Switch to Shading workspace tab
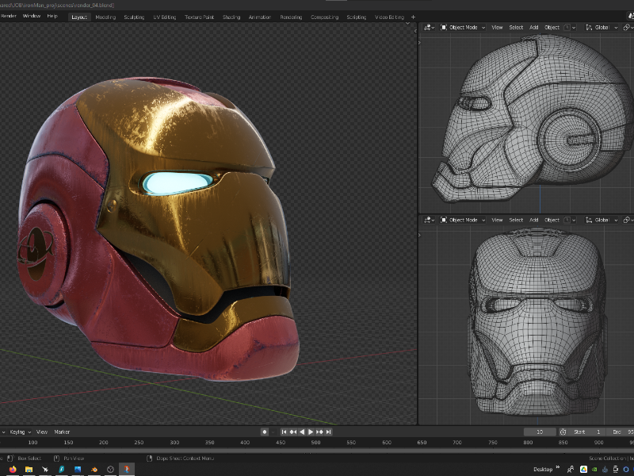634x476 pixels. pyautogui.click(x=231, y=17)
